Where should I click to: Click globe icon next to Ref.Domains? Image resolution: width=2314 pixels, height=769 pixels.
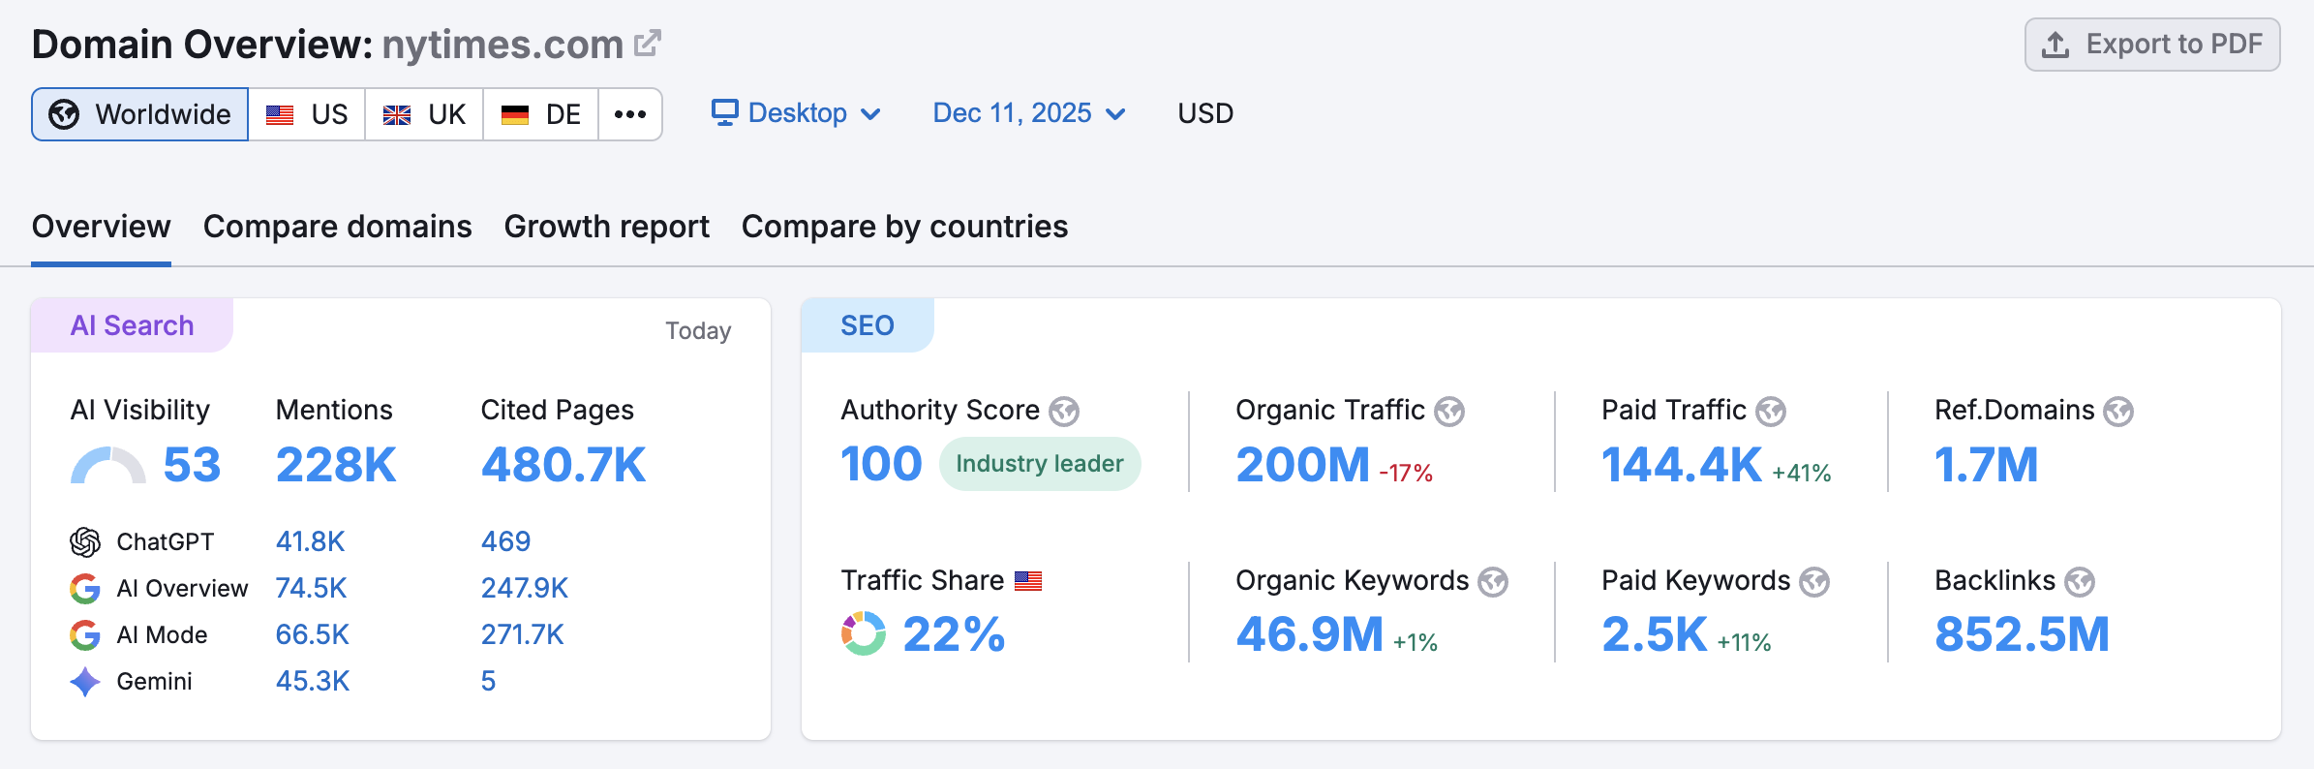point(2118,412)
